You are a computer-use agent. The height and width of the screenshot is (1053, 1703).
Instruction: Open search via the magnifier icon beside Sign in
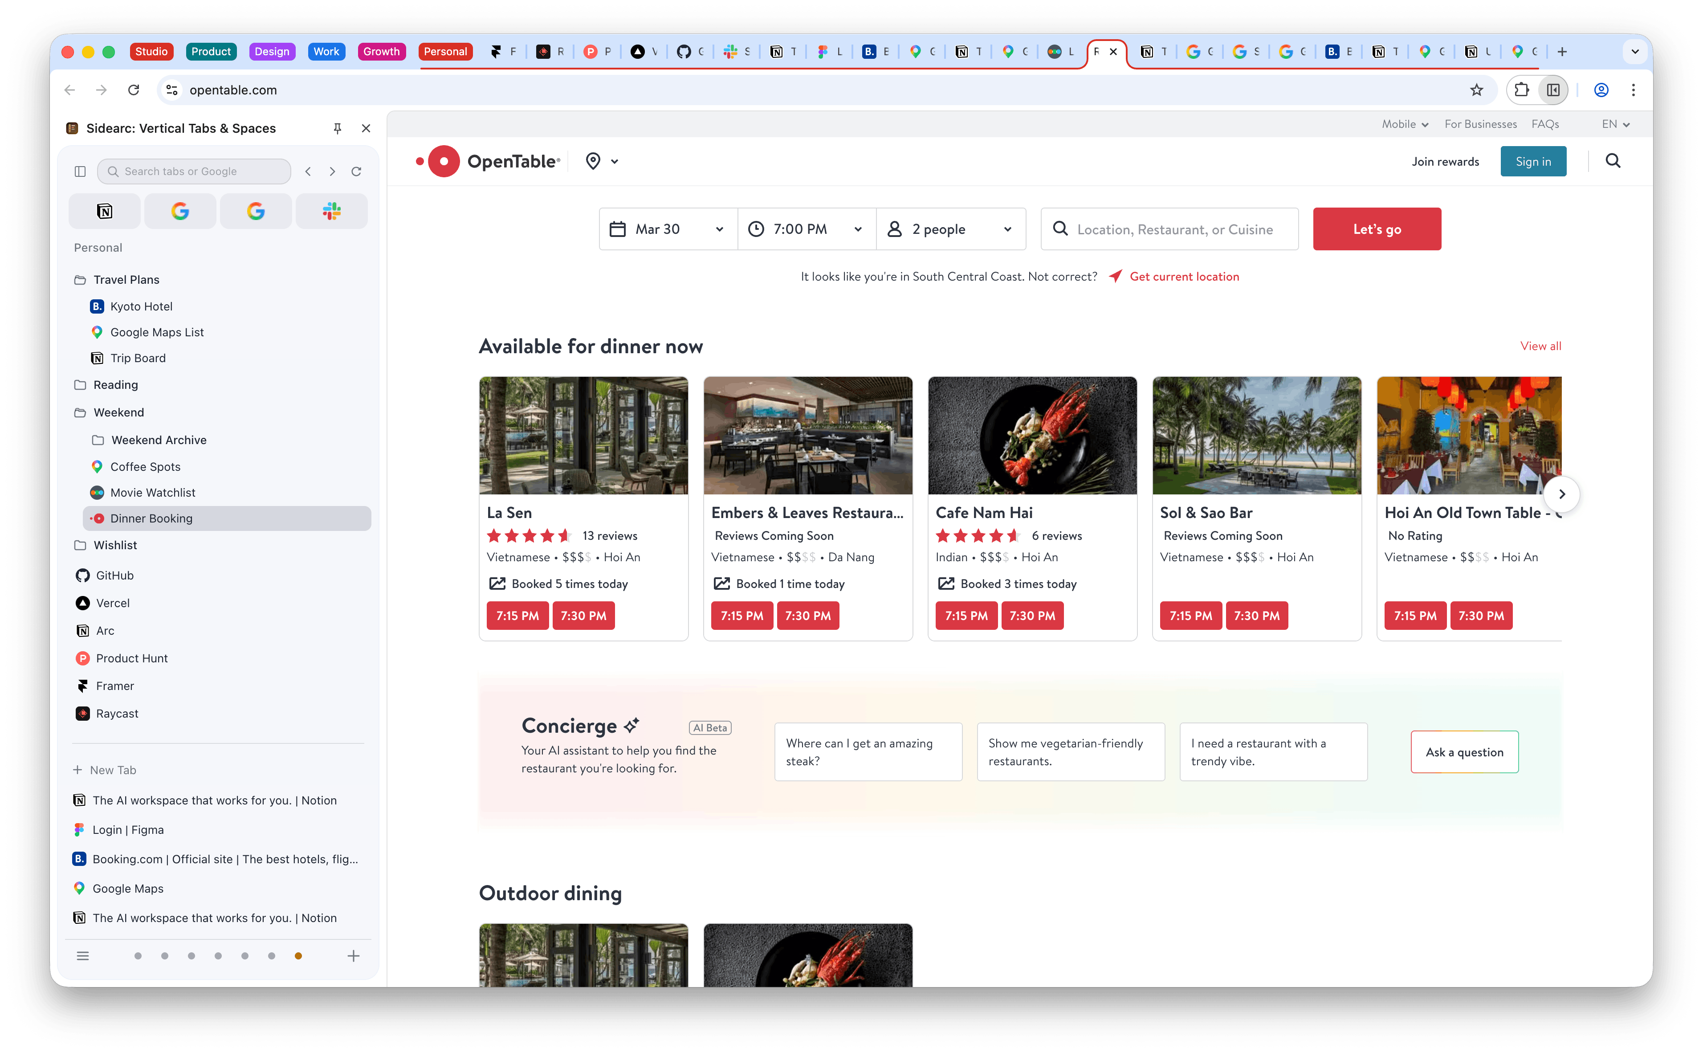(1613, 161)
